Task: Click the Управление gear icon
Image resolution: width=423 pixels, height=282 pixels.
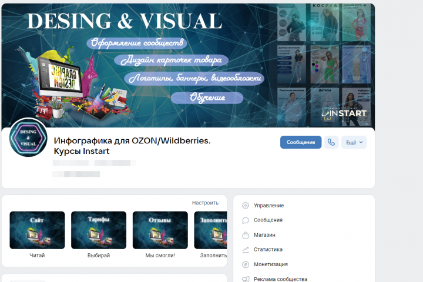Action: [246, 206]
